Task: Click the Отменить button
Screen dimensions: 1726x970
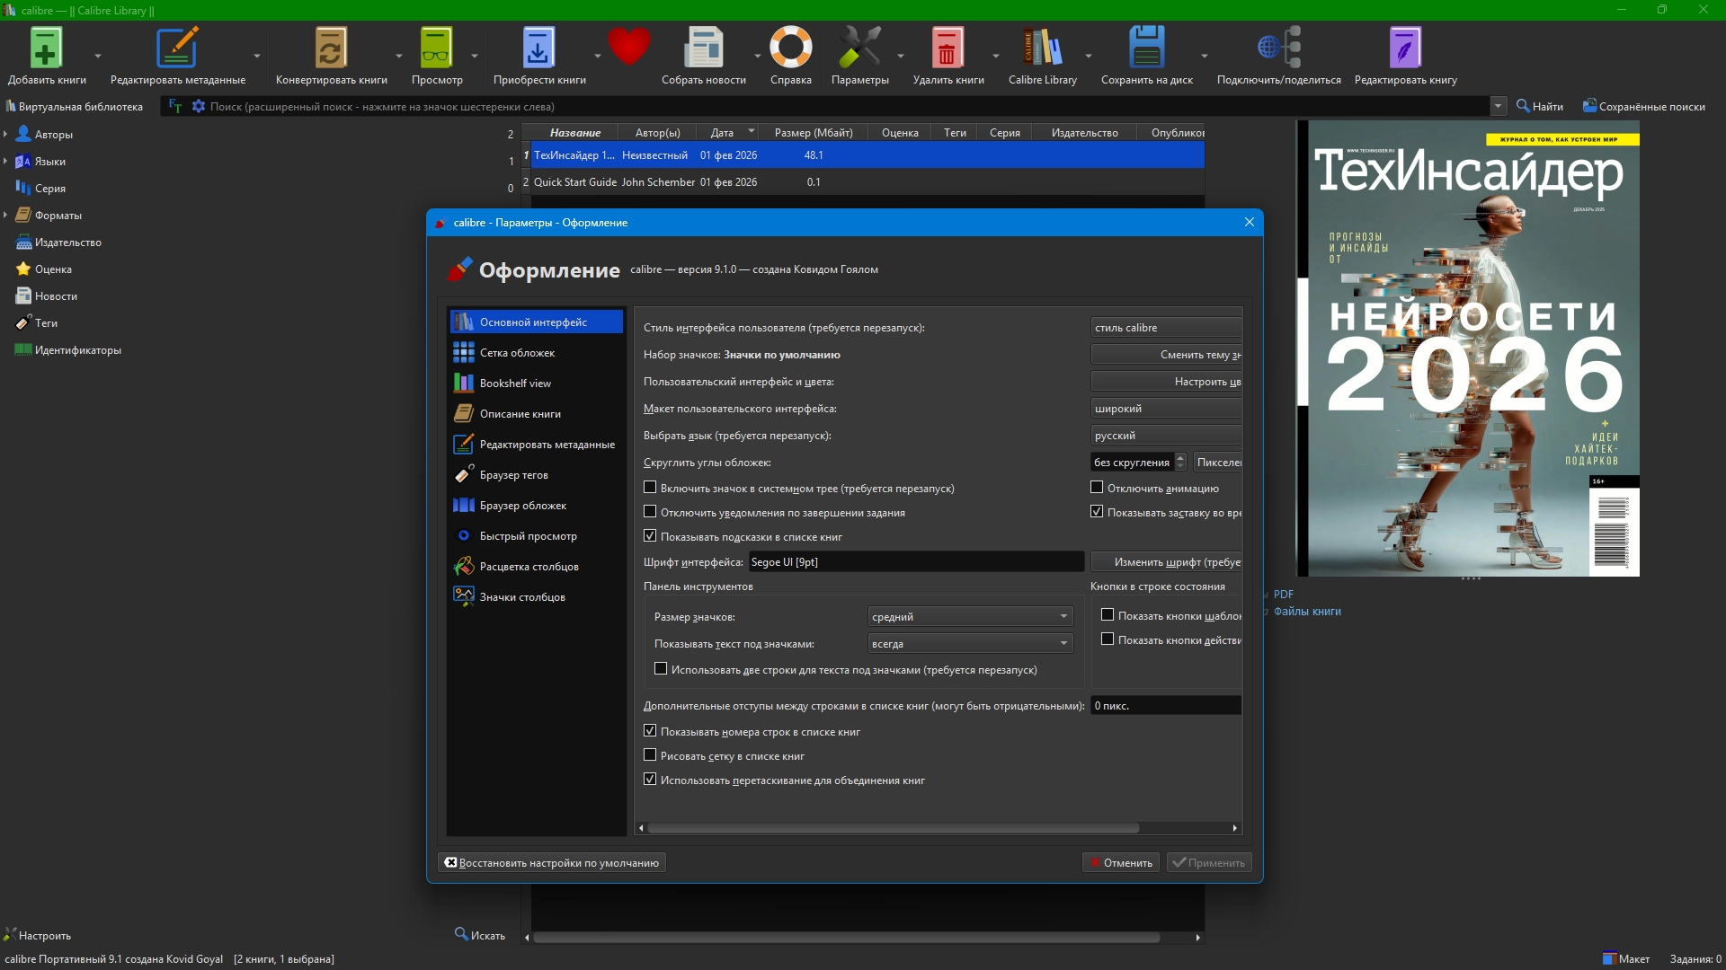Action: pyautogui.click(x=1120, y=862)
